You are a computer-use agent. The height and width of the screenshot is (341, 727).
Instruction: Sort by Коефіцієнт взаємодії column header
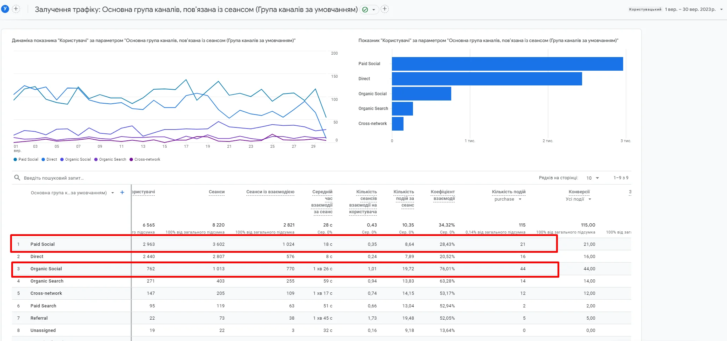coord(443,195)
